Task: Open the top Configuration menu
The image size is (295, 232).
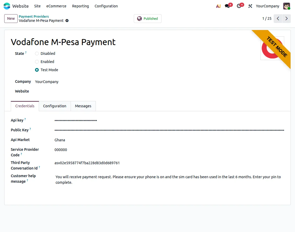Action: [106, 6]
